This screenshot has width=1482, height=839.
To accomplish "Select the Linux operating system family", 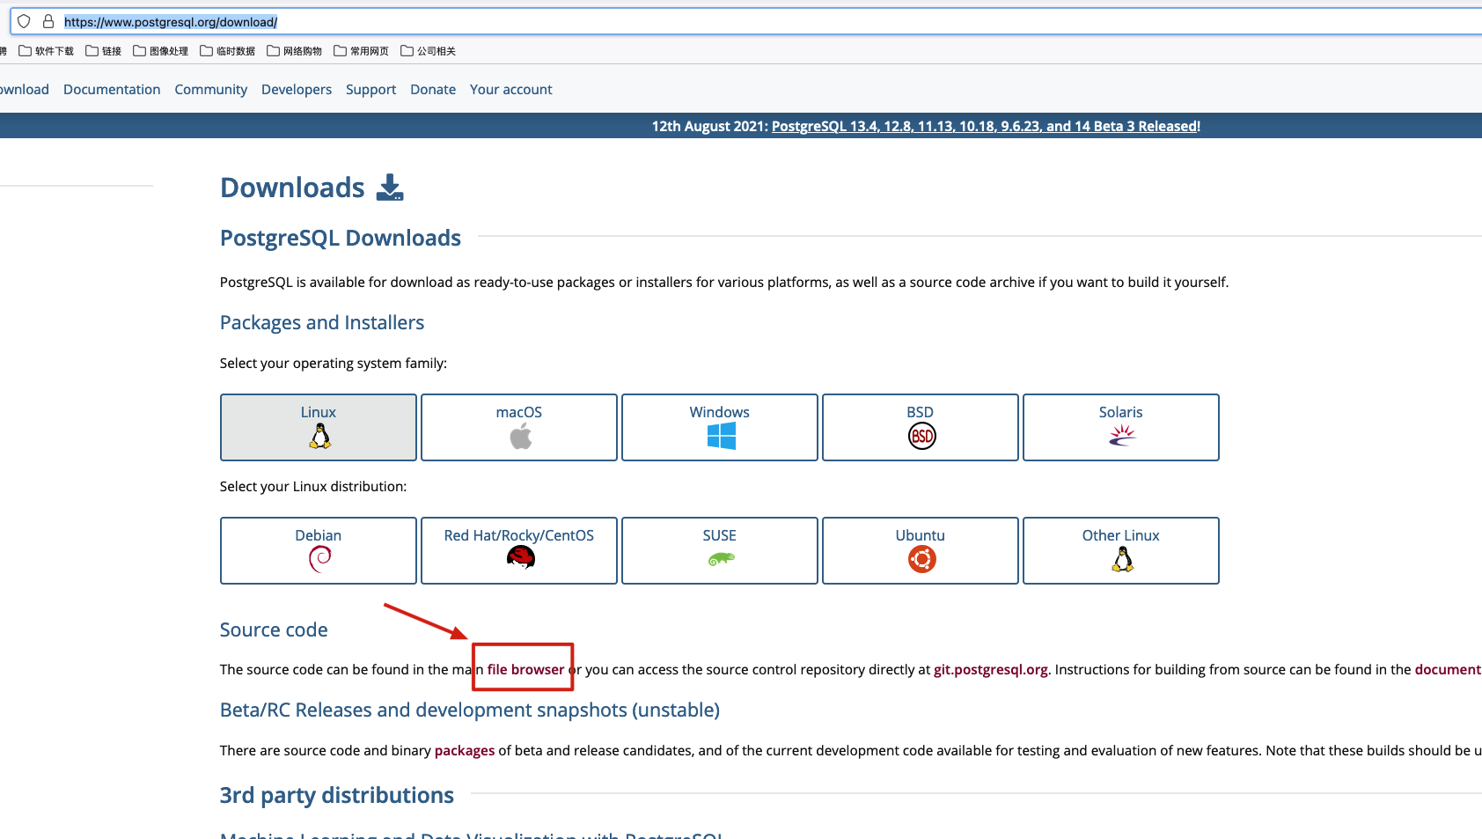I will coord(319,427).
